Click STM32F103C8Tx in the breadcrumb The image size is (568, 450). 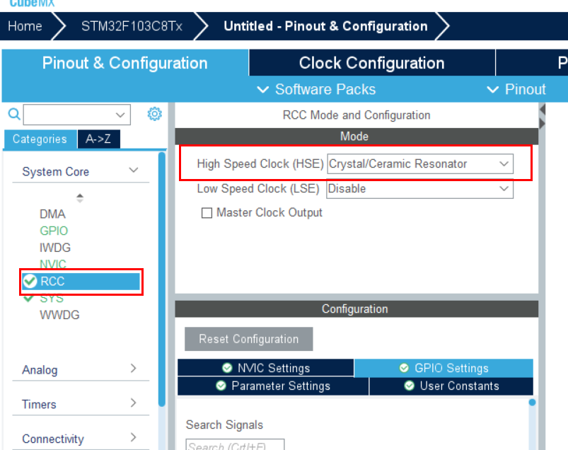[132, 26]
